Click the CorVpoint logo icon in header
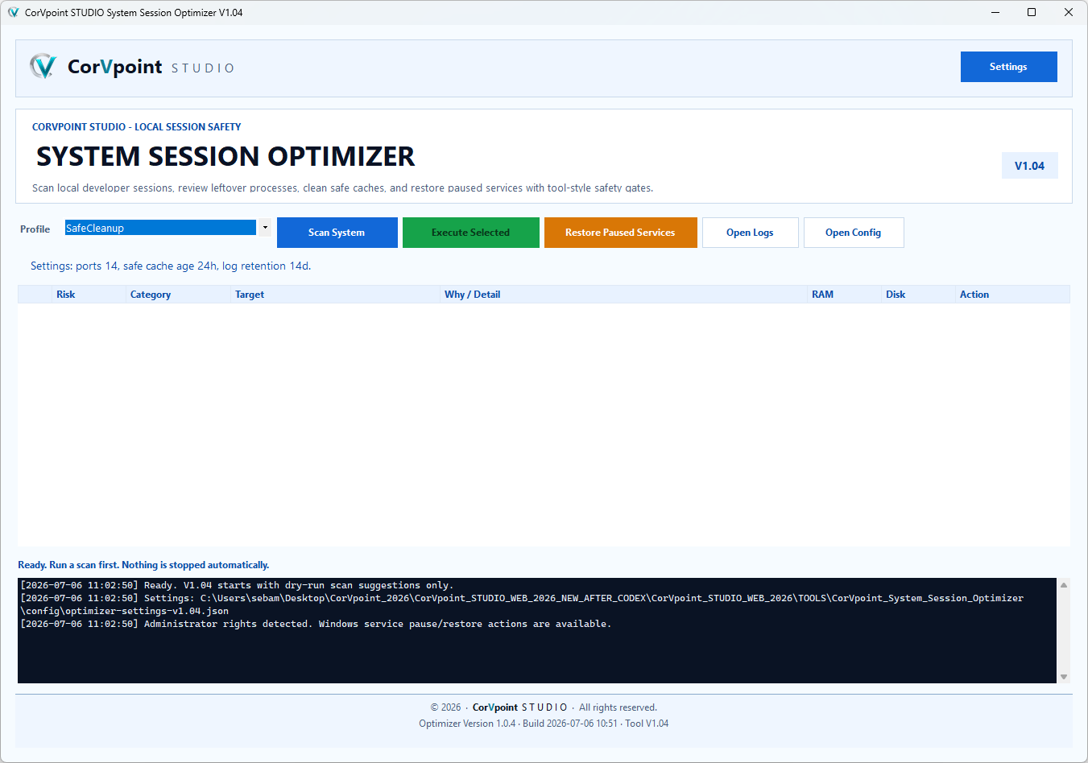The height and width of the screenshot is (763, 1088). (x=43, y=67)
